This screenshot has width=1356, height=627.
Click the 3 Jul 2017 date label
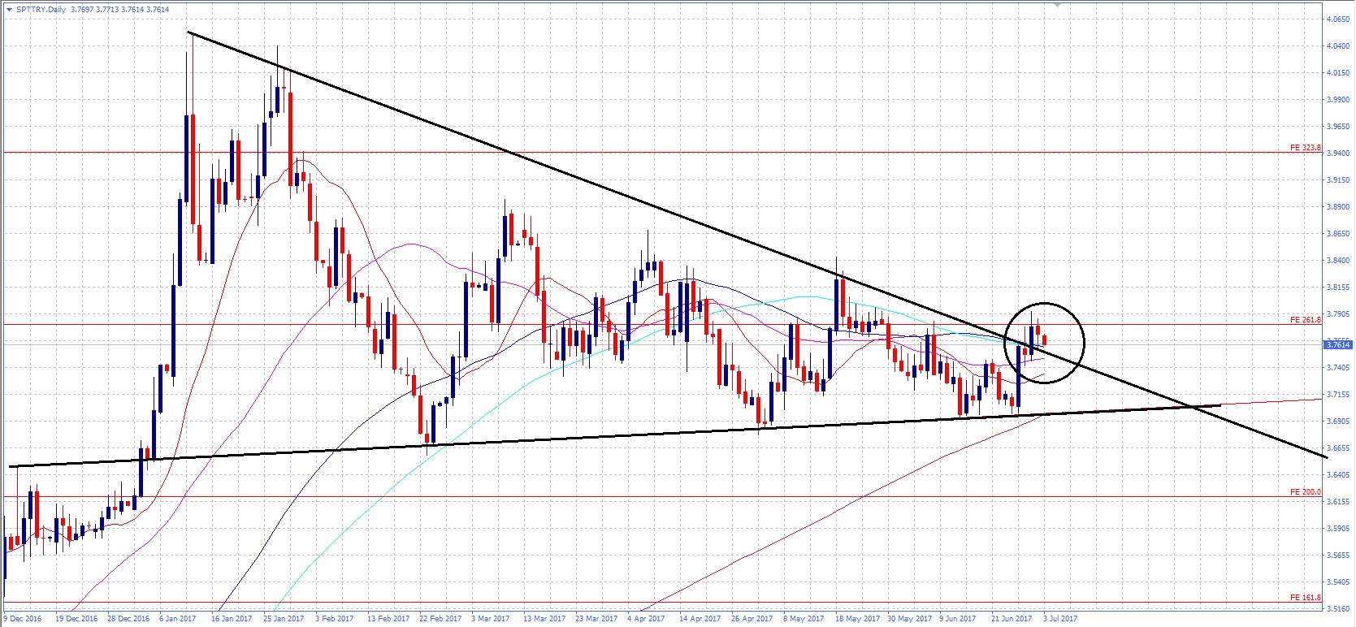(1061, 619)
